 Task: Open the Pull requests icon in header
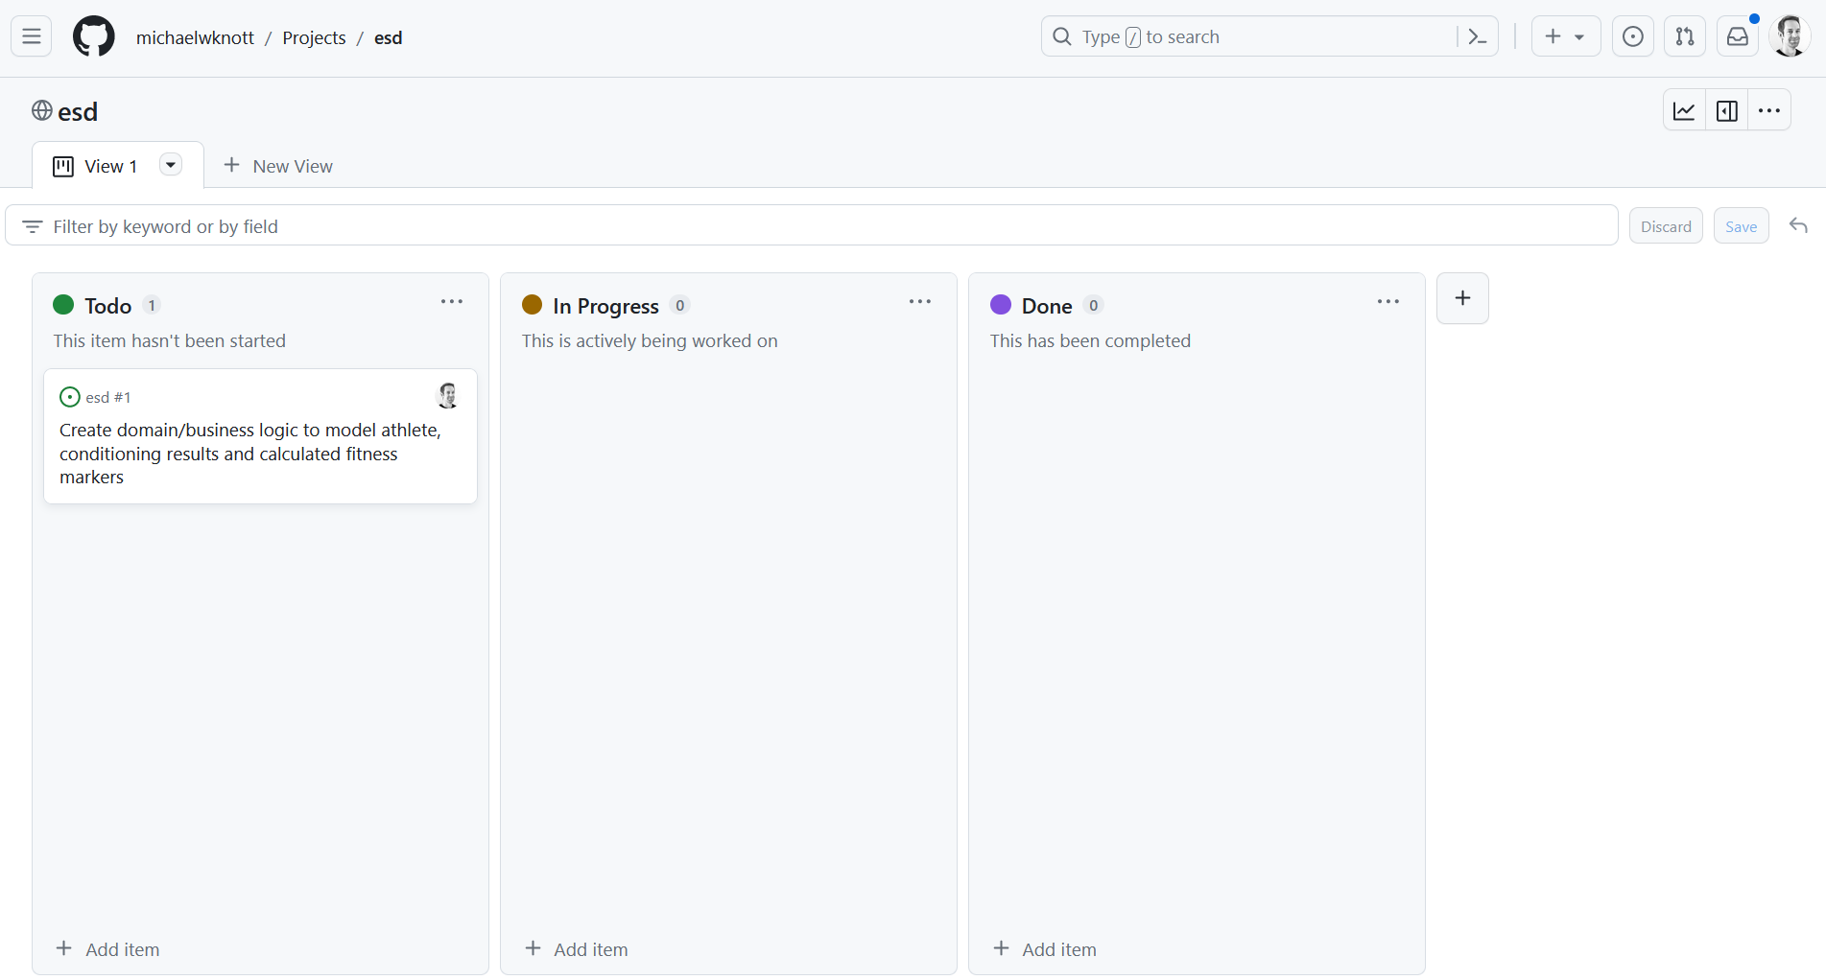click(x=1685, y=36)
